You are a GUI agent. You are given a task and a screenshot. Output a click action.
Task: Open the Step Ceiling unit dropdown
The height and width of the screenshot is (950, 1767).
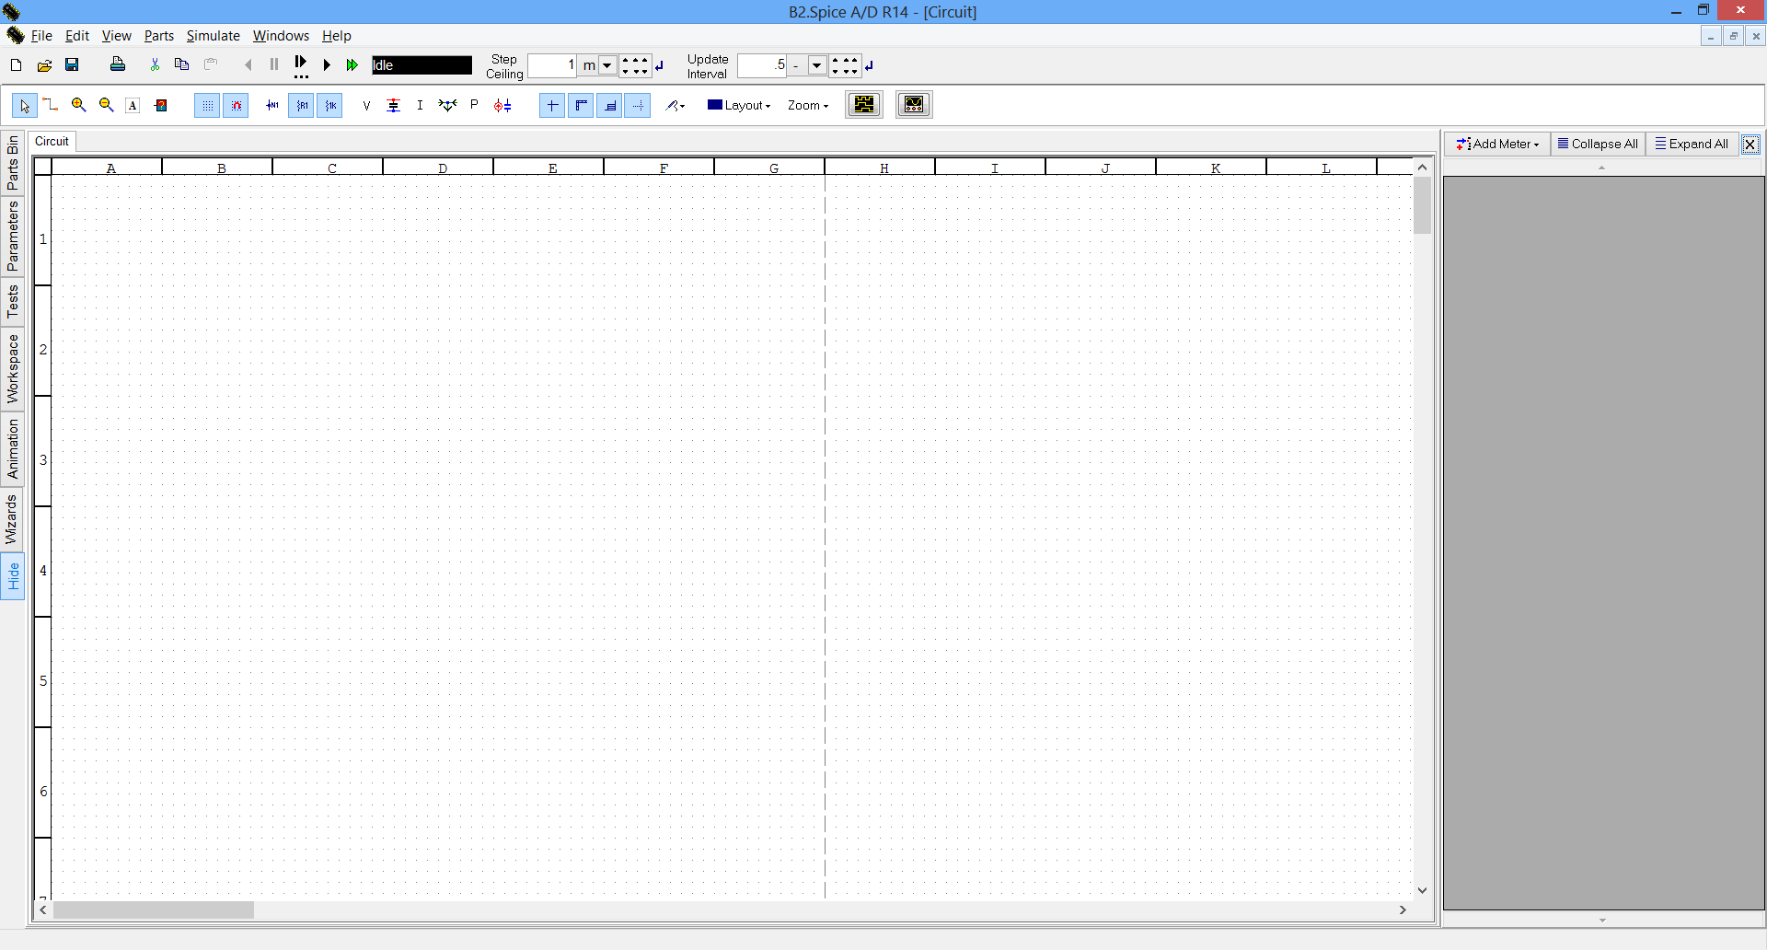coord(607,65)
